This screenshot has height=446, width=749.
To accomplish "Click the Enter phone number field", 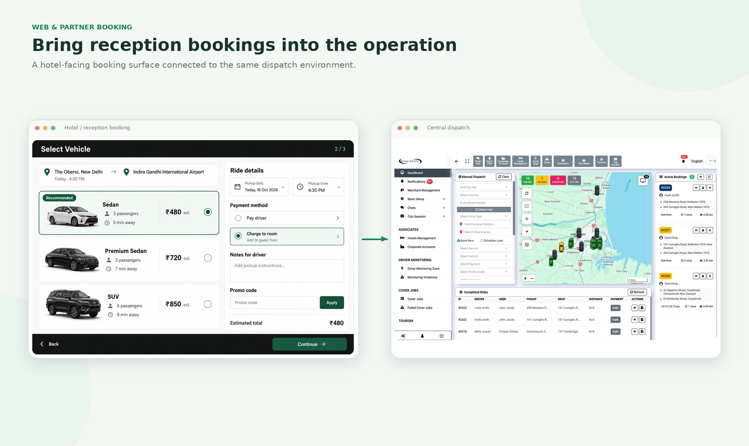I will click(x=484, y=203).
